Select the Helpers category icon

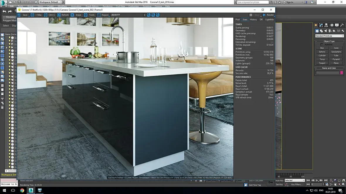[x=334, y=31]
